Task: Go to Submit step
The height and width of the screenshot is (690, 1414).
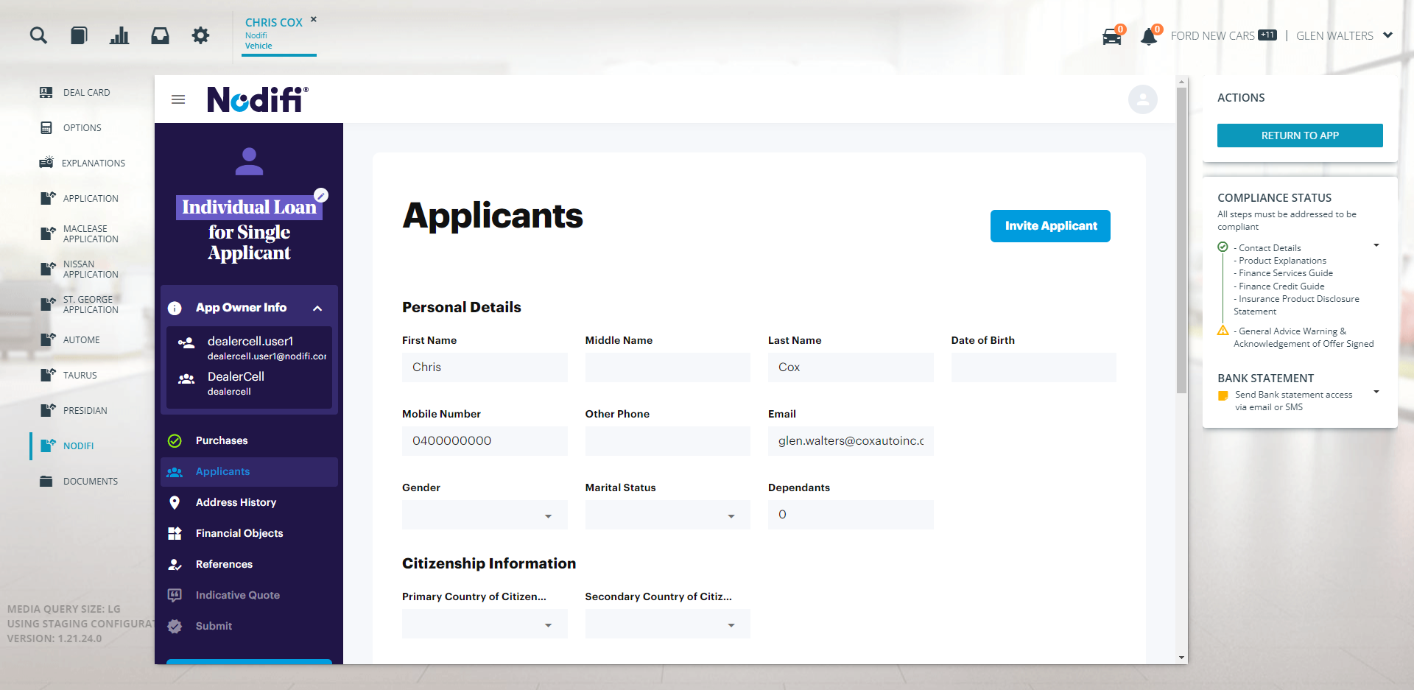Action: coord(249,627)
